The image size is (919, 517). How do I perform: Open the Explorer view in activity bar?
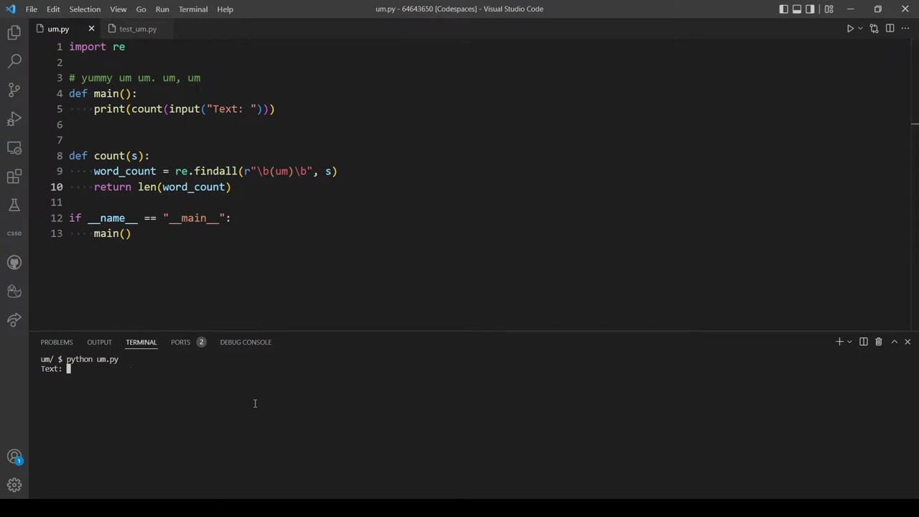(x=14, y=33)
